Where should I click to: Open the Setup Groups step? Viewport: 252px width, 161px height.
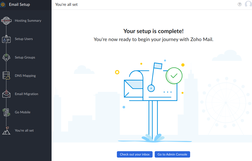coord(25,57)
